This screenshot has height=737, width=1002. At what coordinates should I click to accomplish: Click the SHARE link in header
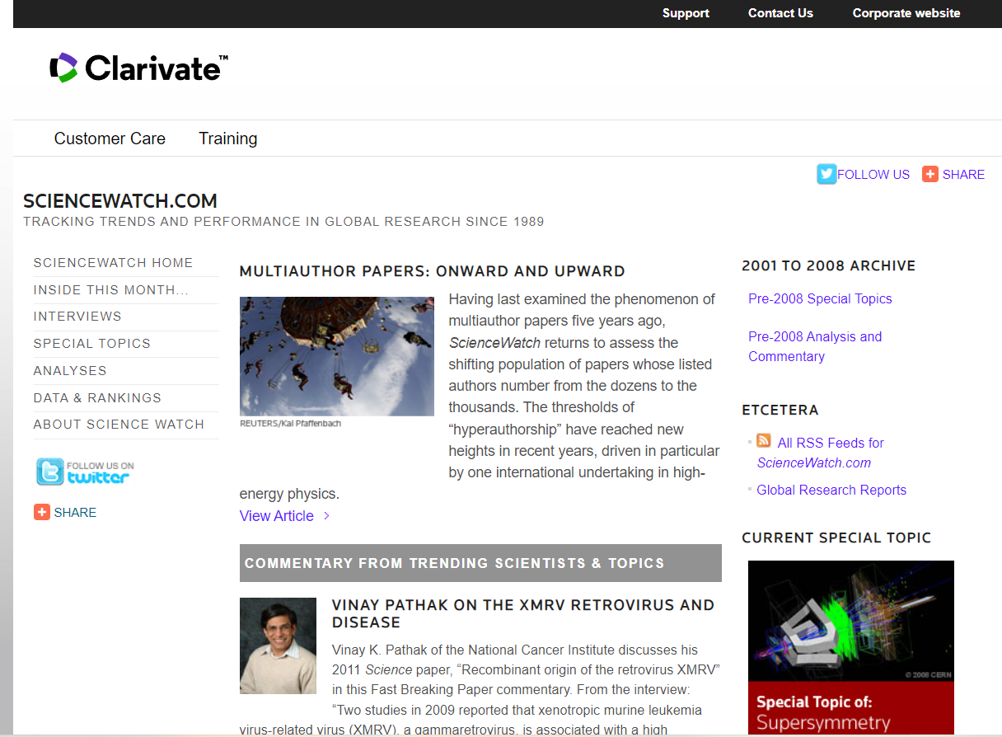tap(963, 175)
